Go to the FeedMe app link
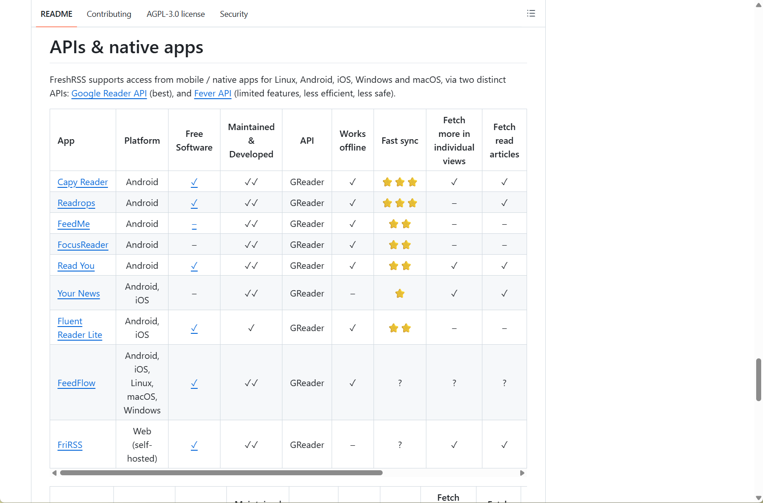Screen dimensions: 763x503 [73, 224]
